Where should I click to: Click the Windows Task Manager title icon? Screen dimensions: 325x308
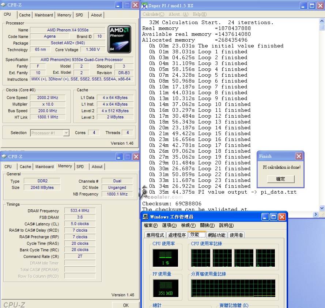point(146,217)
